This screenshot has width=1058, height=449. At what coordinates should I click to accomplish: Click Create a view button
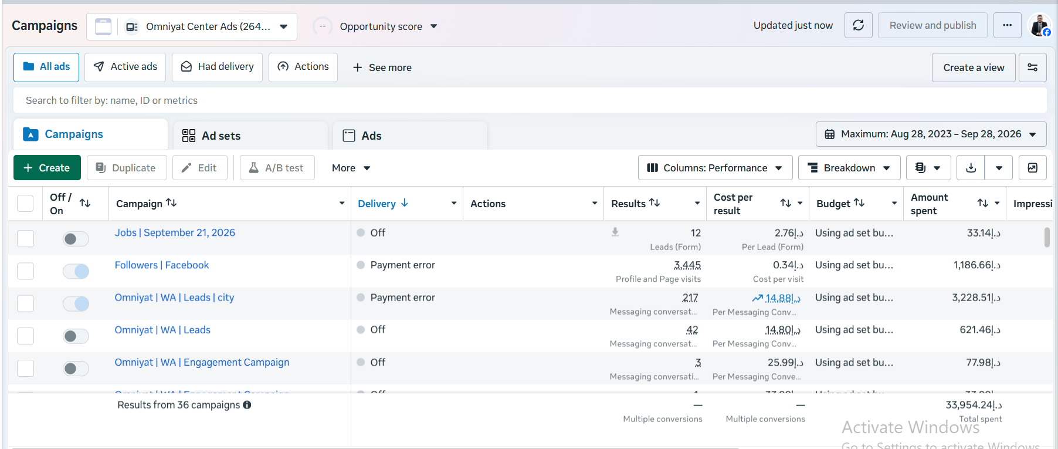974,67
